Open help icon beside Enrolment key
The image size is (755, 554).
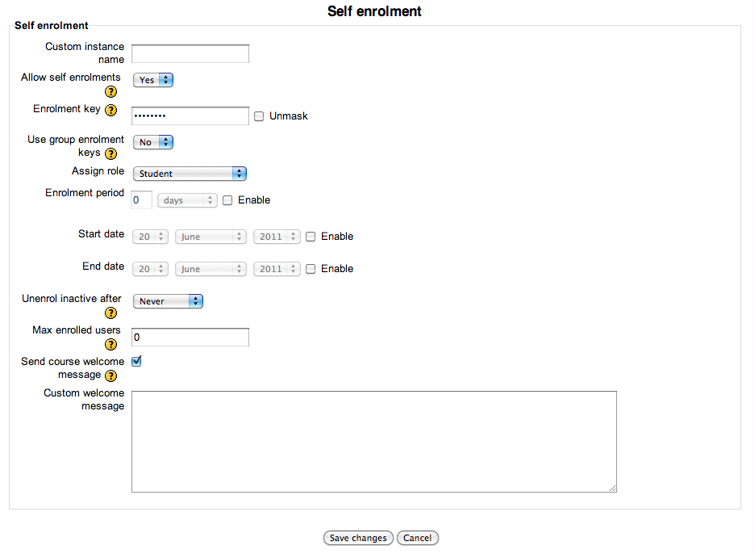(x=111, y=110)
